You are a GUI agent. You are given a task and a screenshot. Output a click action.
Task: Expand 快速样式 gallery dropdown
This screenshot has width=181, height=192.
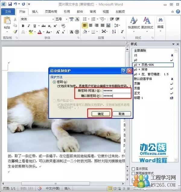click(134, 31)
